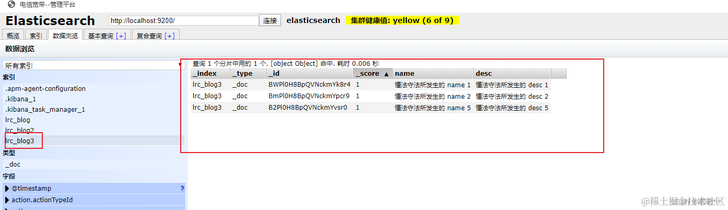Click the cell containing desc 1
728x210 pixels.
tap(512, 85)
